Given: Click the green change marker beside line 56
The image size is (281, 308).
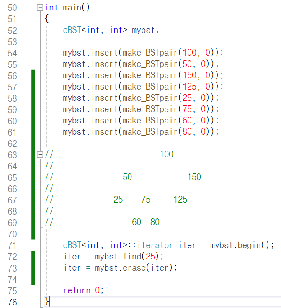Looking at the screenshot, I should tap(33, 76).
